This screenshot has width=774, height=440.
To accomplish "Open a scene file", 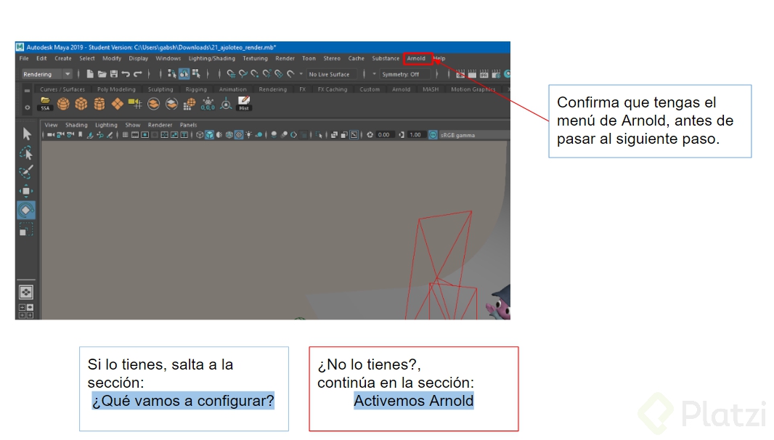I will pyautogui.click(x=102, y=74).
